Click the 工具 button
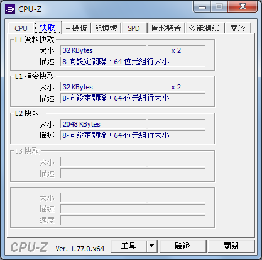Viewport: 262px width, 260px height. (129, 246)
